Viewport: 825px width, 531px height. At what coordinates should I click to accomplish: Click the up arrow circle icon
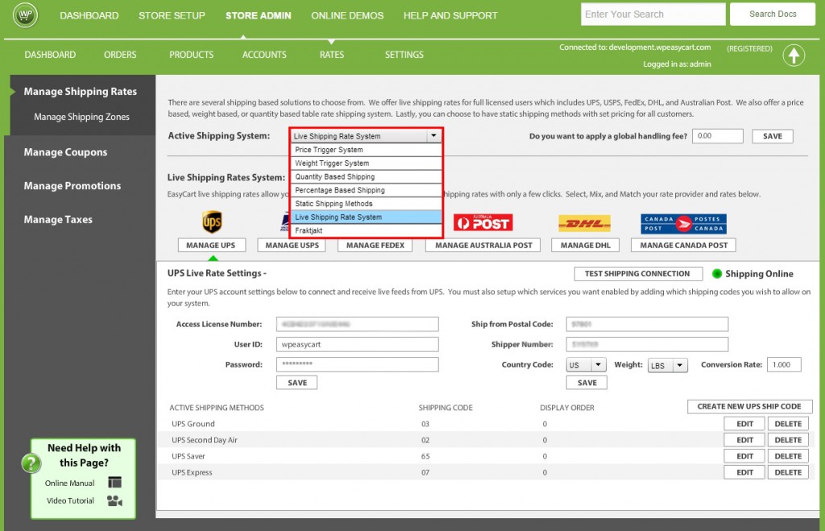click(x=794, y=56)
